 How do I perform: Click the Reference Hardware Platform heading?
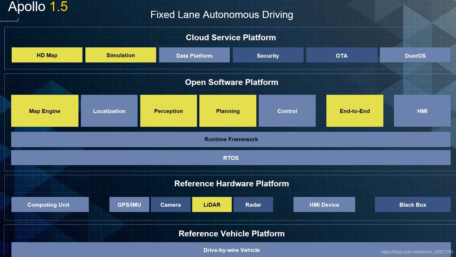231,184
